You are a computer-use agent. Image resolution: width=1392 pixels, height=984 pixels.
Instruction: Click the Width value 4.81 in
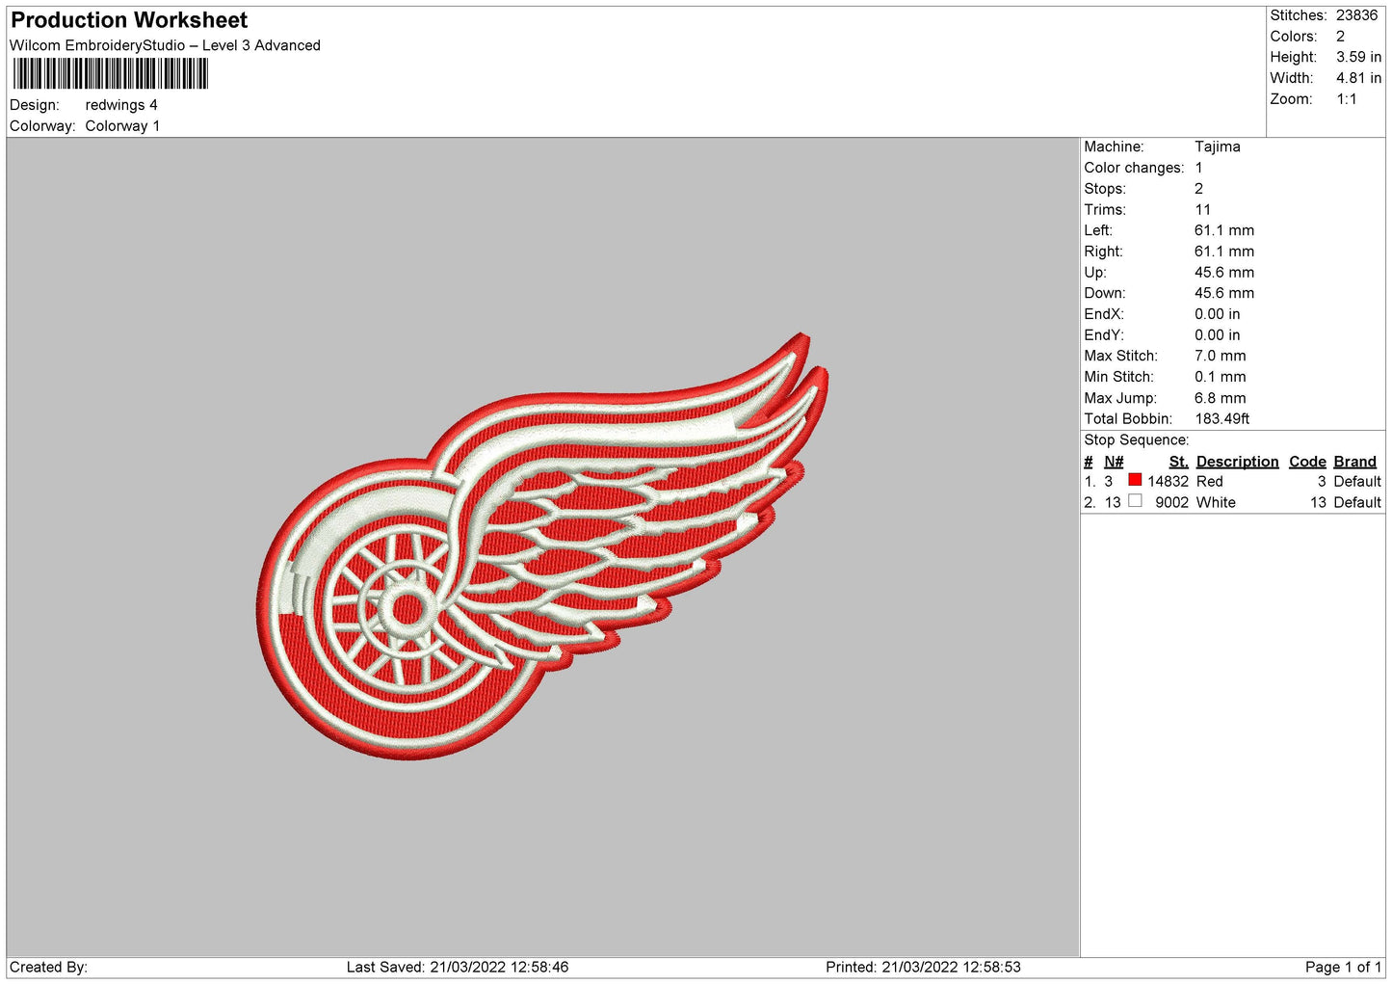tap(1358, 78)
